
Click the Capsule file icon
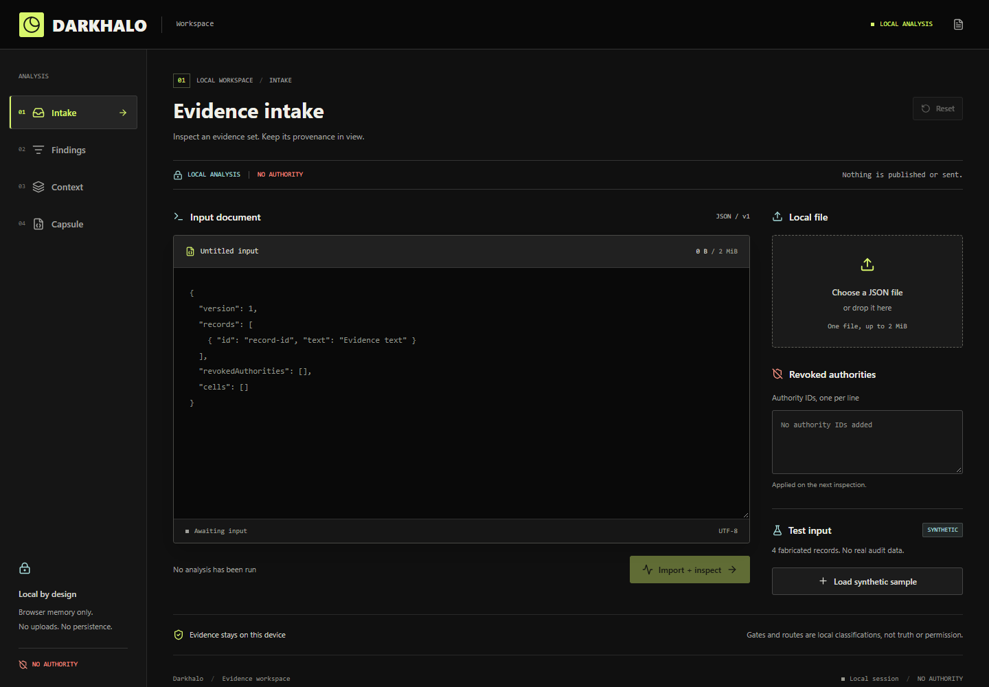[x=38, y=224]
